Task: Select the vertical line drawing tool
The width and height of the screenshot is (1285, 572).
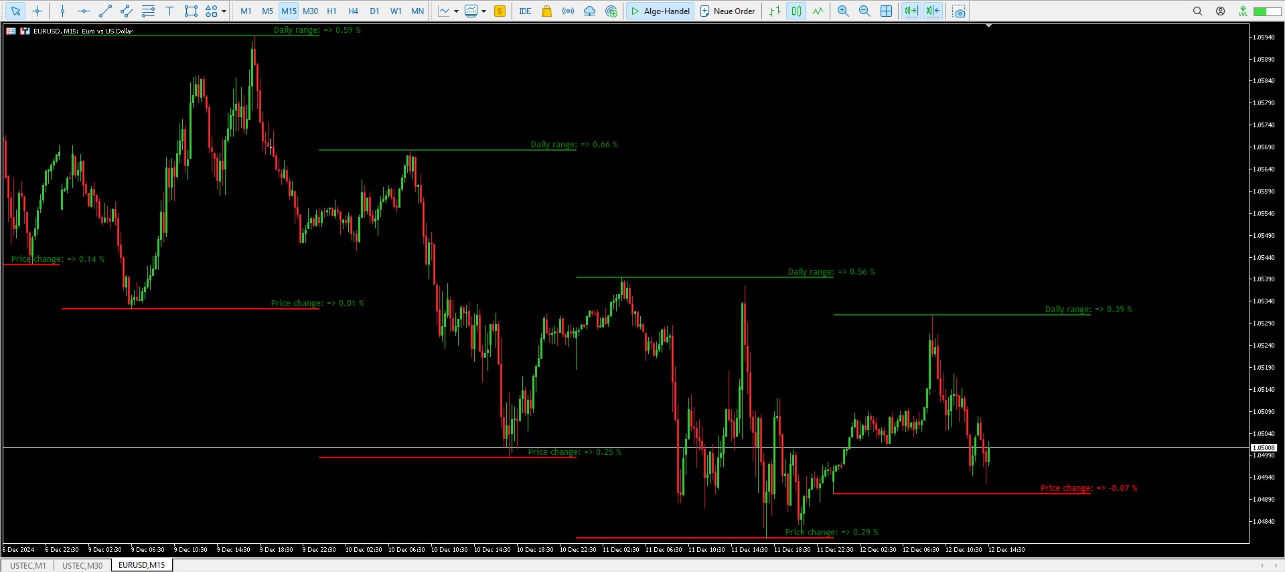Action: [62, 11]
